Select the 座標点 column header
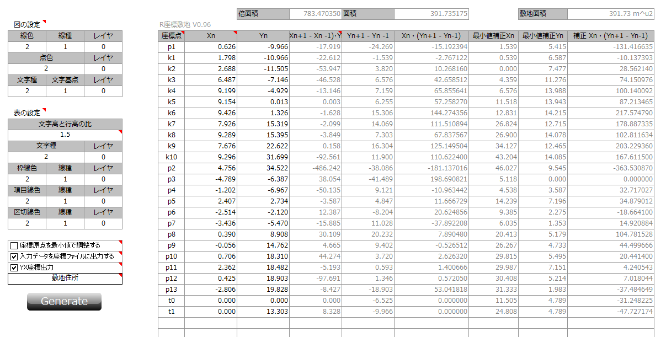 tap(171, 36)
